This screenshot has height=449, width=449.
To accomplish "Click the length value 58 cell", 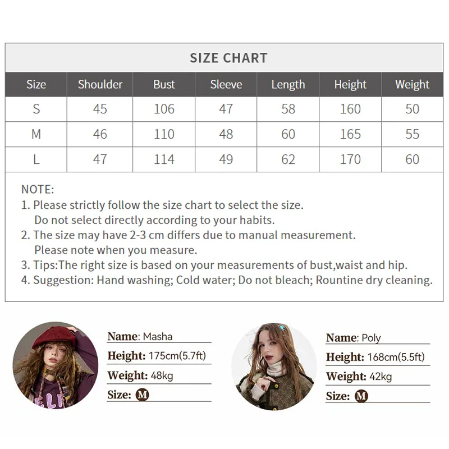I will 288,109.
